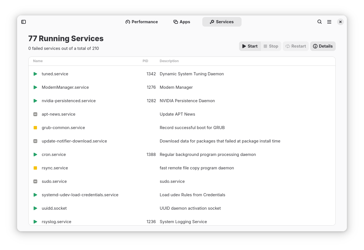
Task: Click the running status icon beside cron.service
Action: pos(35,154)
